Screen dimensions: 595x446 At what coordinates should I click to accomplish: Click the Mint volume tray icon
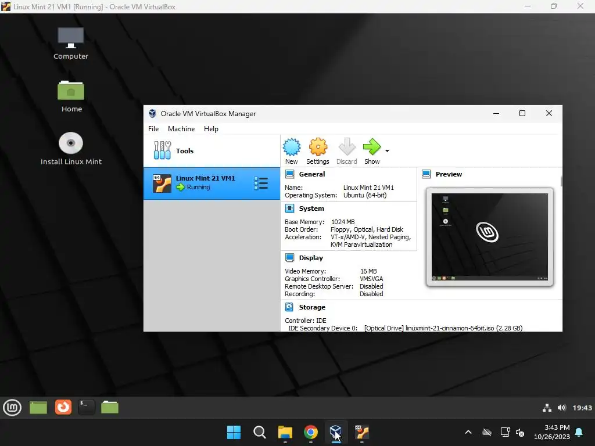(x=562, y=408)
